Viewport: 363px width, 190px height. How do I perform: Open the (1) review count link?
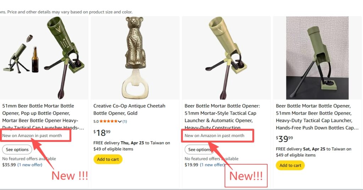(125, 121)
